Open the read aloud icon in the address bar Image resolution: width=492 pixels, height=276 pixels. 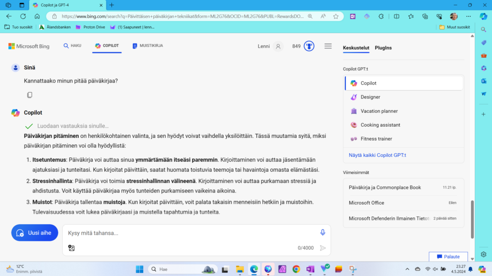[323, 16]
